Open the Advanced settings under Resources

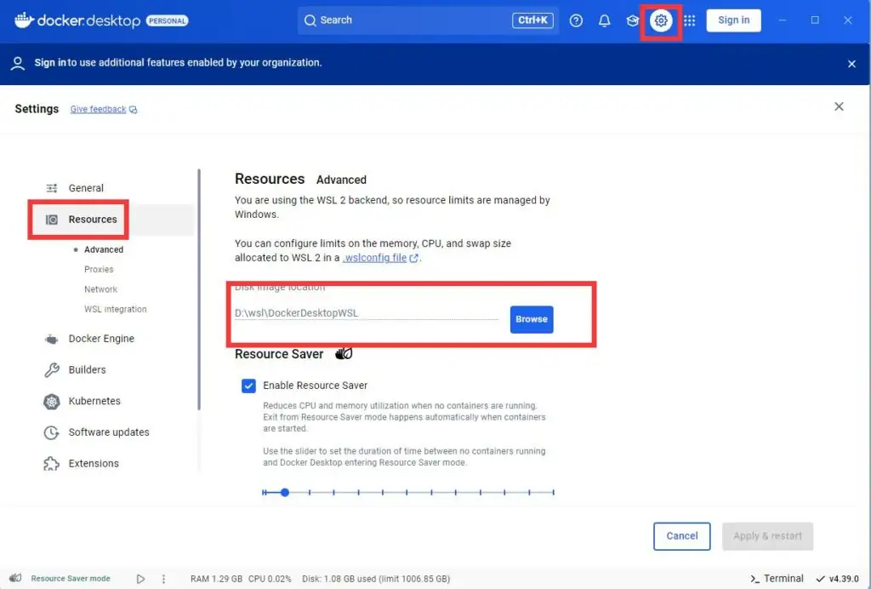tap(102, 249)
